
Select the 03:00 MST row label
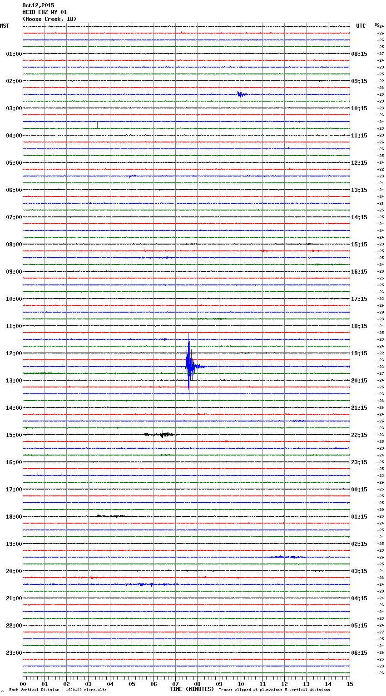[x=14, y=108]
